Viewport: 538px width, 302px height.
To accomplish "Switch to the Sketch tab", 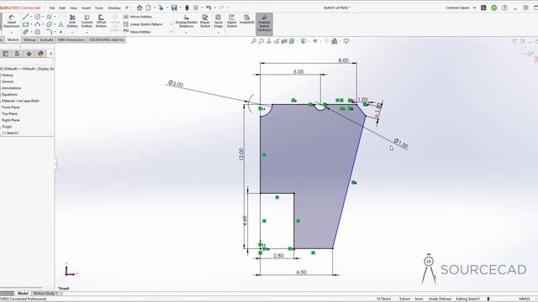I will [13, 39].
